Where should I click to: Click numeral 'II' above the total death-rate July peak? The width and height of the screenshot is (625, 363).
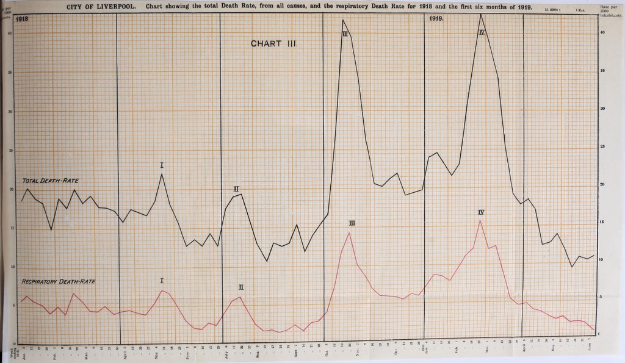coord(236,189)
